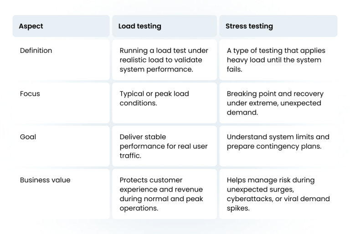Select the Stress testing column header
Image resolution: width=350 pixels, height=234 pixels.
pos(249,26)
